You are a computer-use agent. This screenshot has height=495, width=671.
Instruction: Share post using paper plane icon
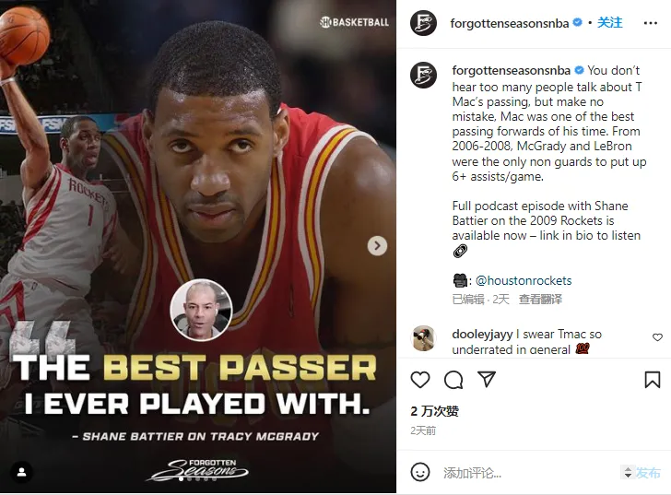pyautogui.click(x=487, y=379)
